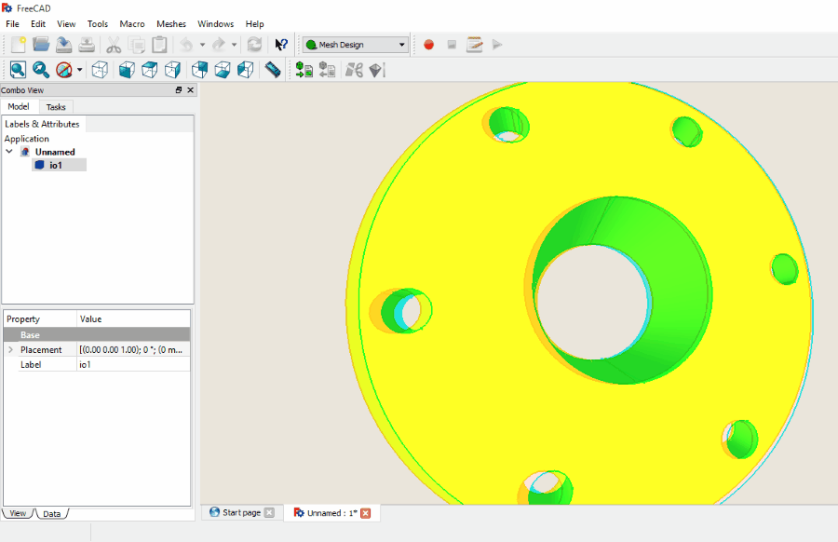Open the View menu

point(66,23)
